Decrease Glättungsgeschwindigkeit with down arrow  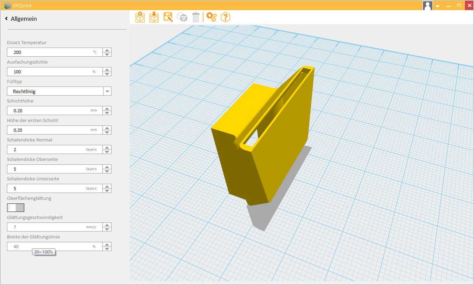[107, 229]
